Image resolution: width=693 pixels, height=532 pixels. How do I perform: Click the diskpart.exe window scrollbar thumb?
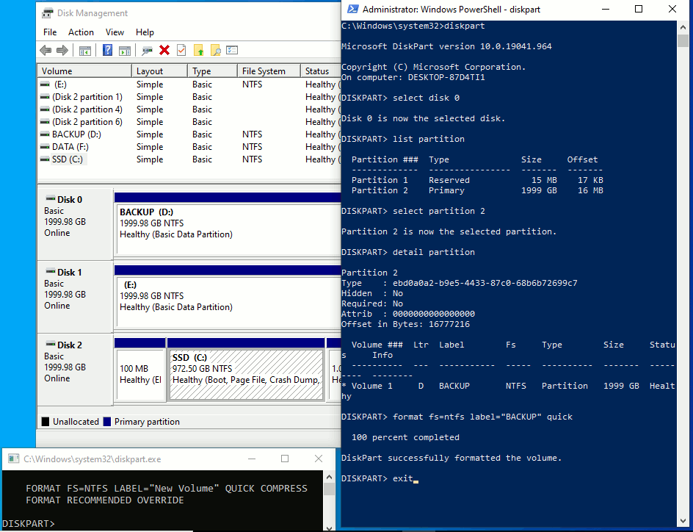330,489
